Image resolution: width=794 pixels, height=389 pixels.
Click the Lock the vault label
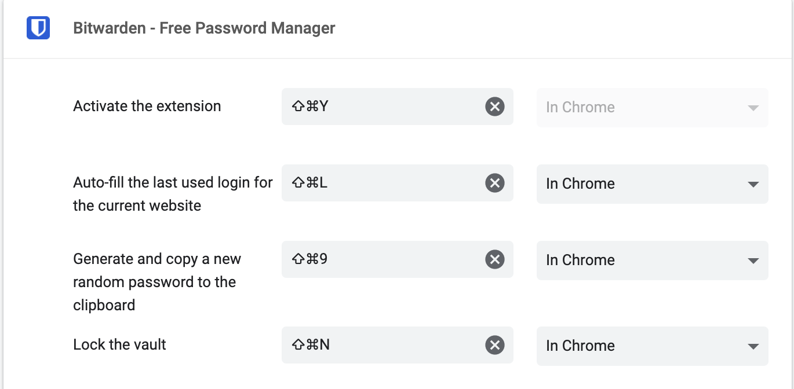point(119,344)
